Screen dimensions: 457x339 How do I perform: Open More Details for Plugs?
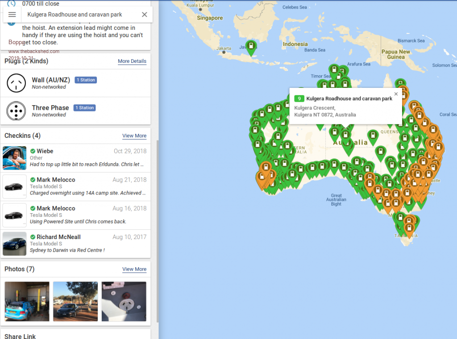(132, 61)
